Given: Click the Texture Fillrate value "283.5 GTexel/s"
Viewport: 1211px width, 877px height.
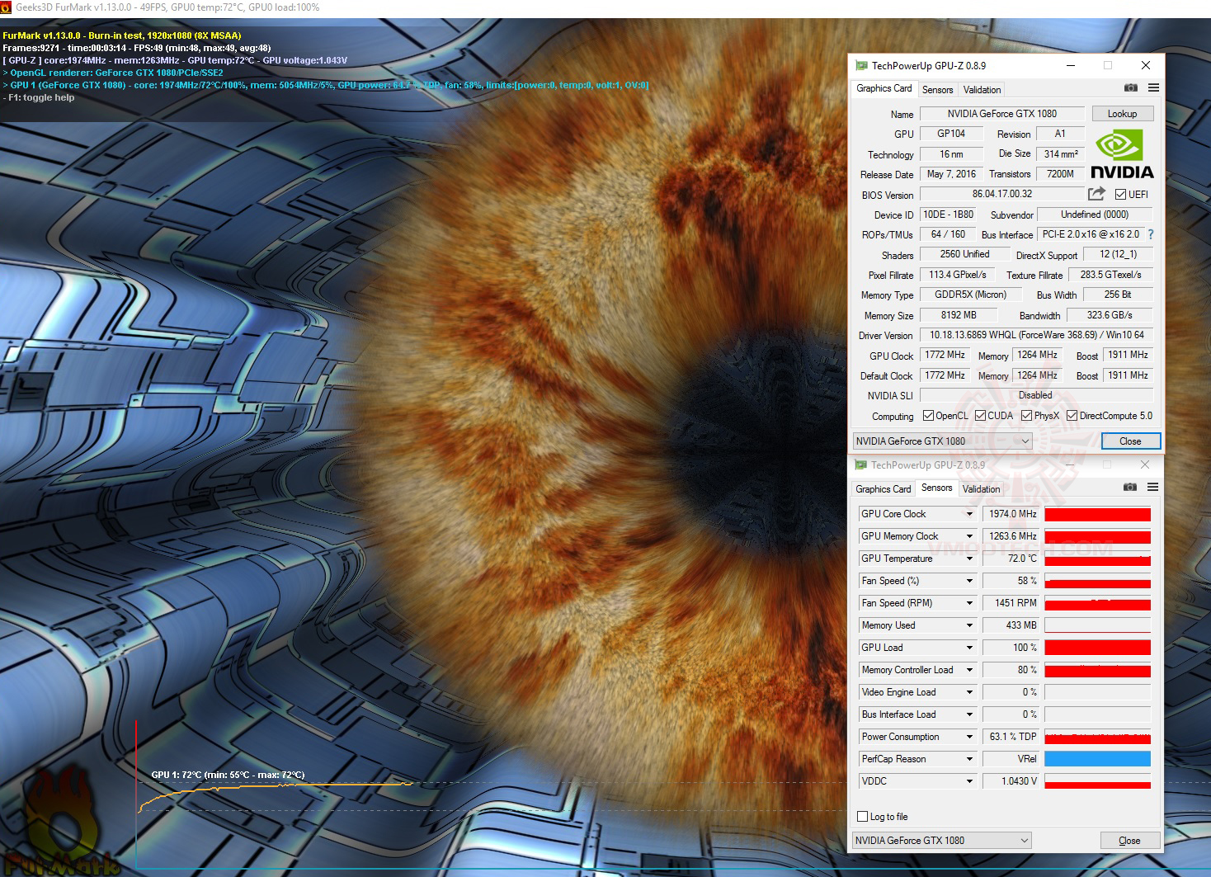Looking at the screenshot, I should tap(1111, 275).
